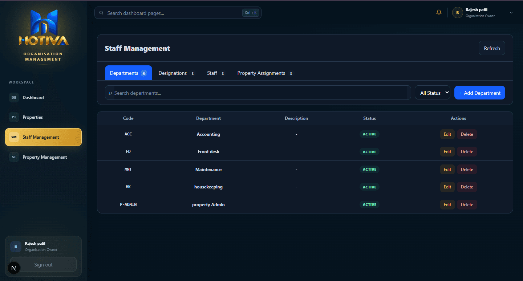The height and width of the screenshot is (281, 523).
Task: Select the Departments tab
Action: pyautogui.click(x=129, y=73)
